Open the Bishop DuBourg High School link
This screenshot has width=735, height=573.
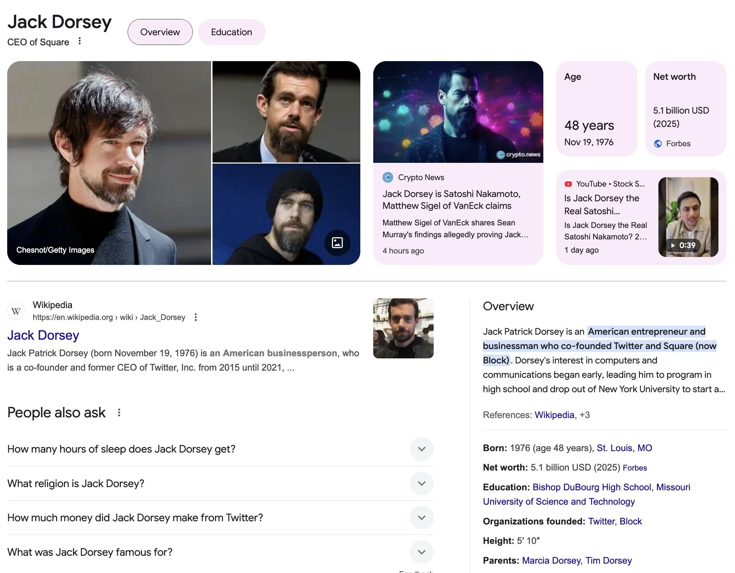pos(592,487)
